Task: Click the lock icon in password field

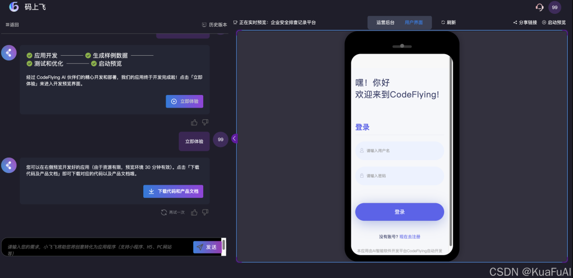Action: [362, 176]
